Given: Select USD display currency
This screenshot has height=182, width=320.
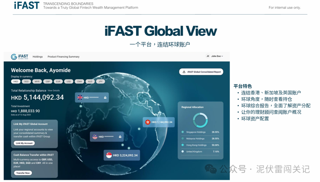Looking at the screenshot, I should (x=68, y=82).
